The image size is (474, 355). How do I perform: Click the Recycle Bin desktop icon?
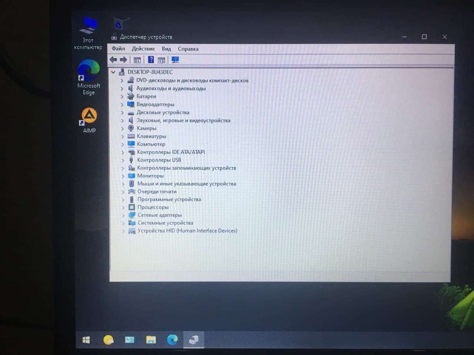120,23
